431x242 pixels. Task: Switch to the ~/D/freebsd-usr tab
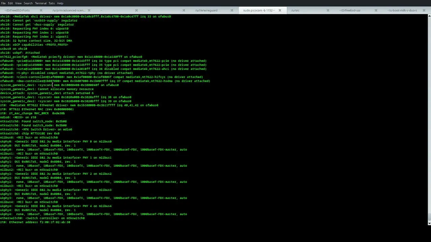point(350,10)
